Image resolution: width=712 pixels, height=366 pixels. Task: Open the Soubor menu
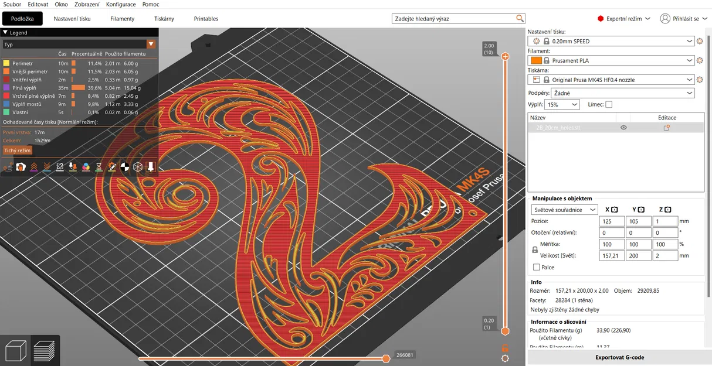point(12,4)
